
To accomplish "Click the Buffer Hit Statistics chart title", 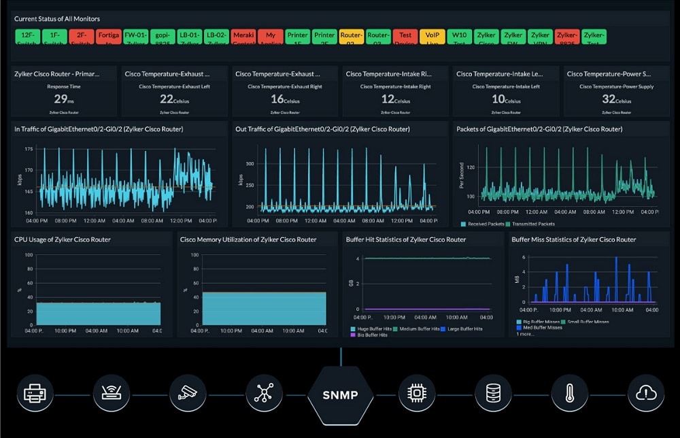I will 405,239.
